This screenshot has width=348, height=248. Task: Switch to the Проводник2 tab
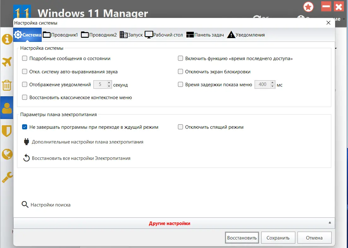click(x=99, y=35)
